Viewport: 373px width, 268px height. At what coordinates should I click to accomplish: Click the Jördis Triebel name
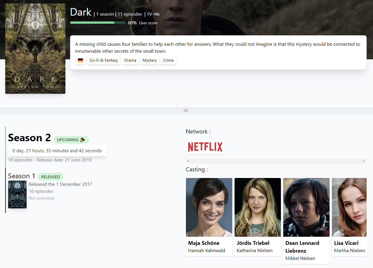point(253,243)
